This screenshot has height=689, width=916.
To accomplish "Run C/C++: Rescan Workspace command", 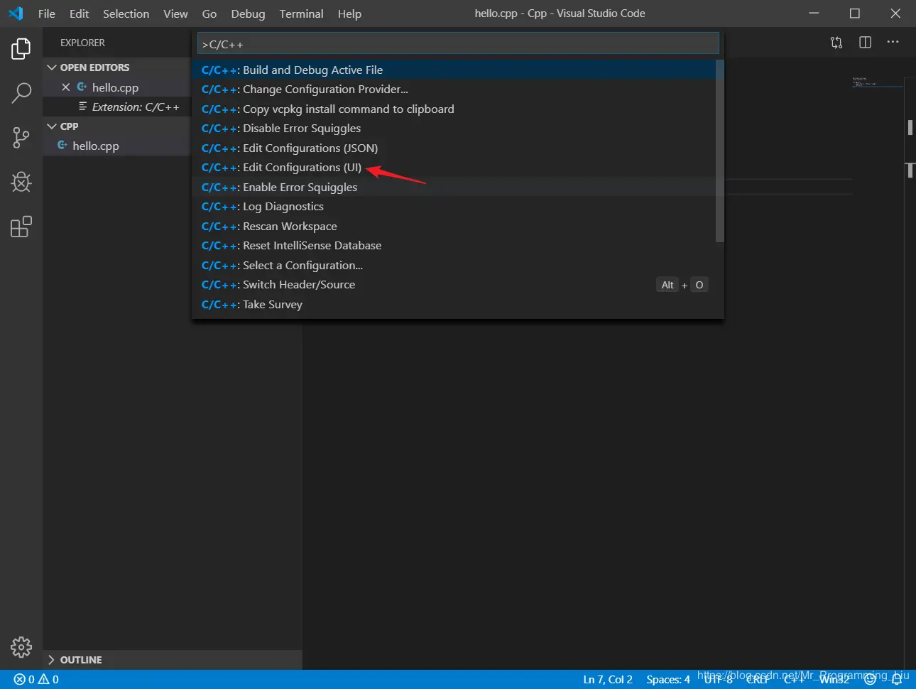I will click(x=454, y=226).
